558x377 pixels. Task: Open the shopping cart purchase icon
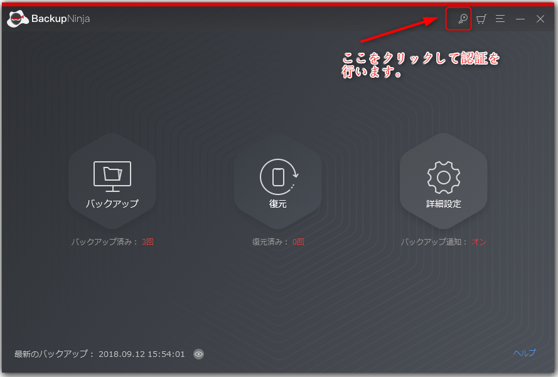(481, 19)
